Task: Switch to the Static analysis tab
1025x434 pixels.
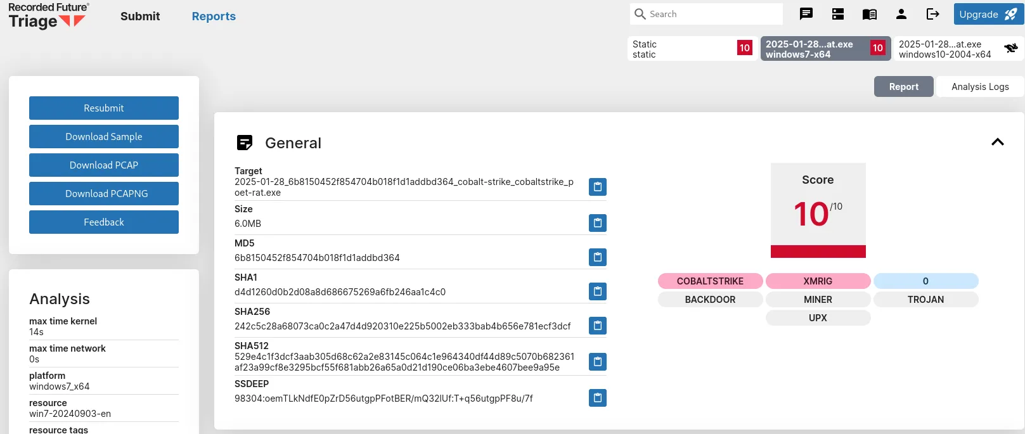Action: (x=691, y=49)
